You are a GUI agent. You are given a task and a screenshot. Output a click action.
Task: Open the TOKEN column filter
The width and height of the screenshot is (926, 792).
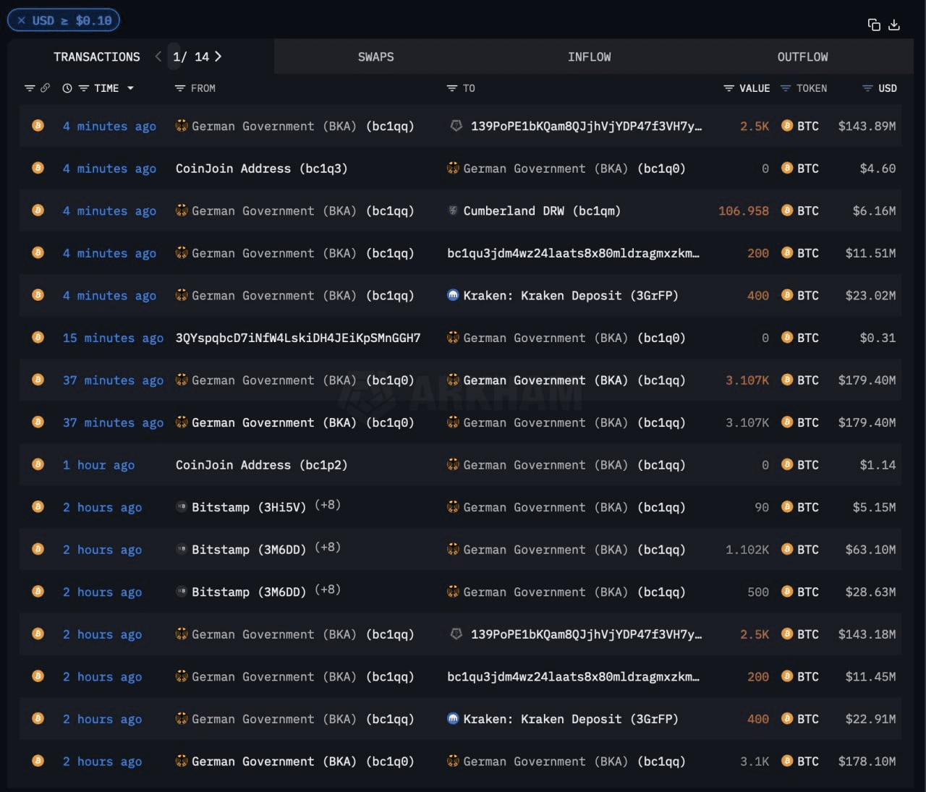[786, 88]
